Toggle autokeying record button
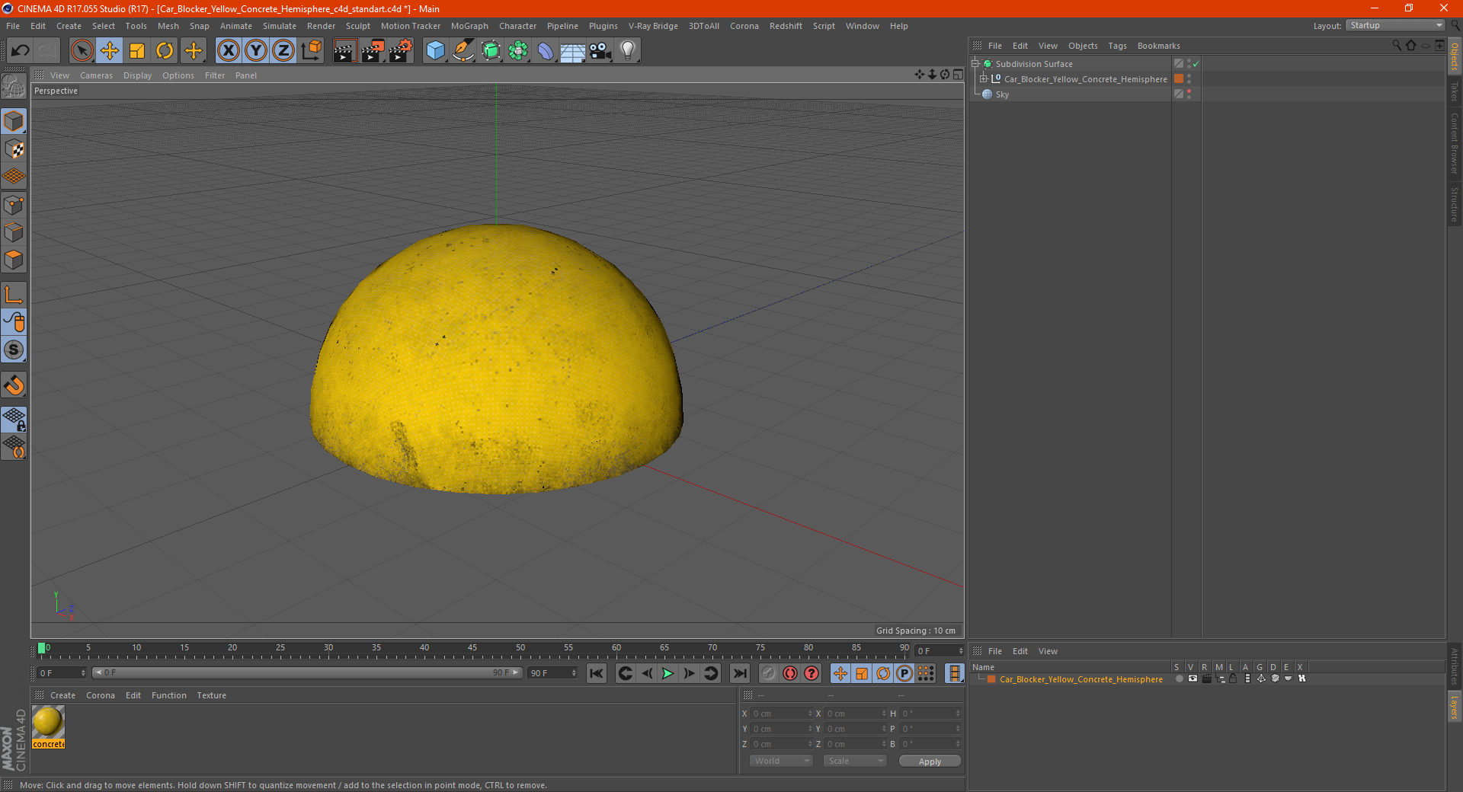The image size is (1463, 792). pos(790,673)
